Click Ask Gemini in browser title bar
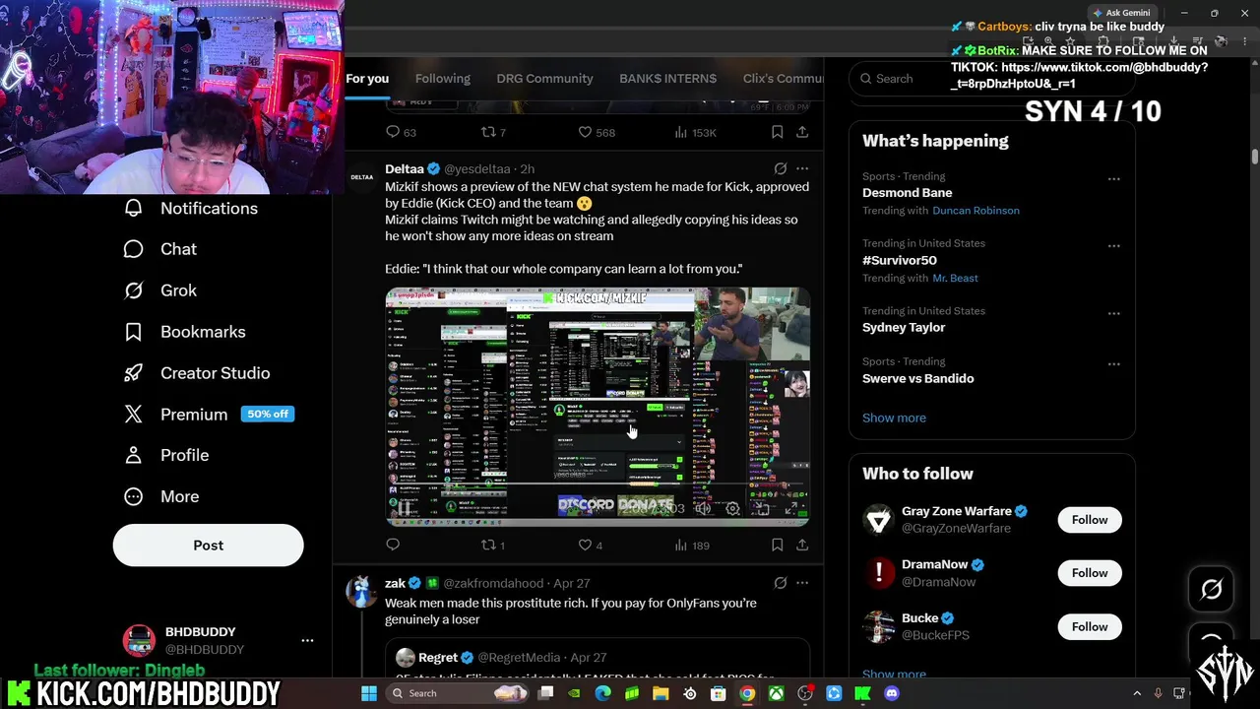The width and height of the screenshot is (1260, 709). pos(1121,13)
